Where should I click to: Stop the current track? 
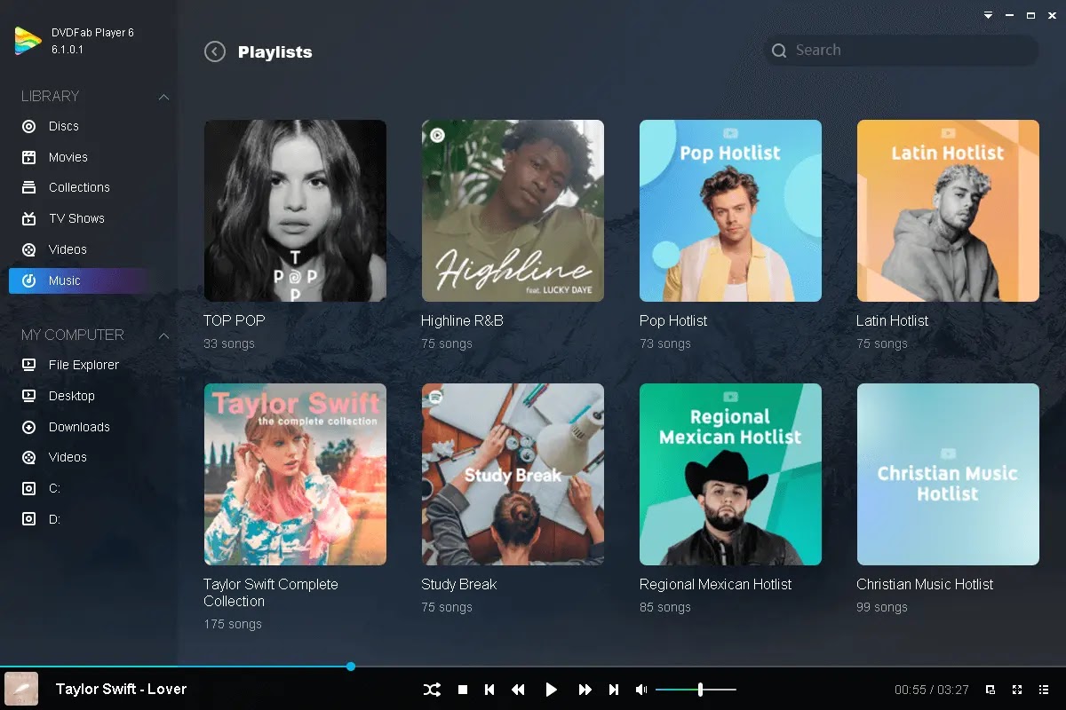463,690
